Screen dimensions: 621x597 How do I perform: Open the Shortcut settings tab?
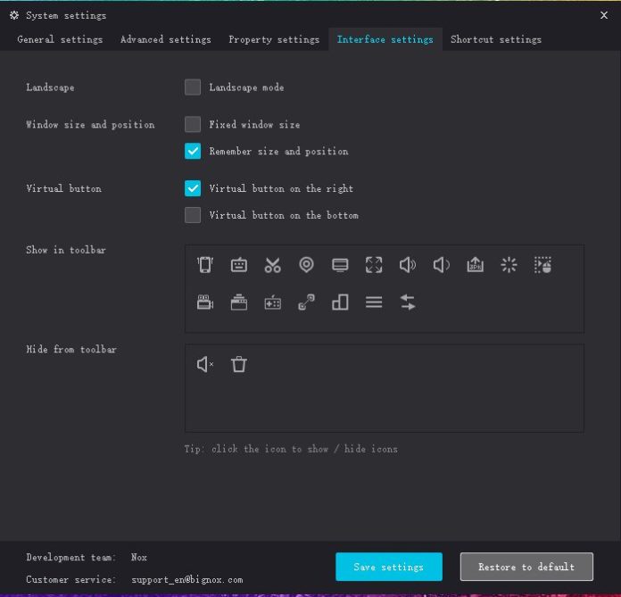point(495,39)
